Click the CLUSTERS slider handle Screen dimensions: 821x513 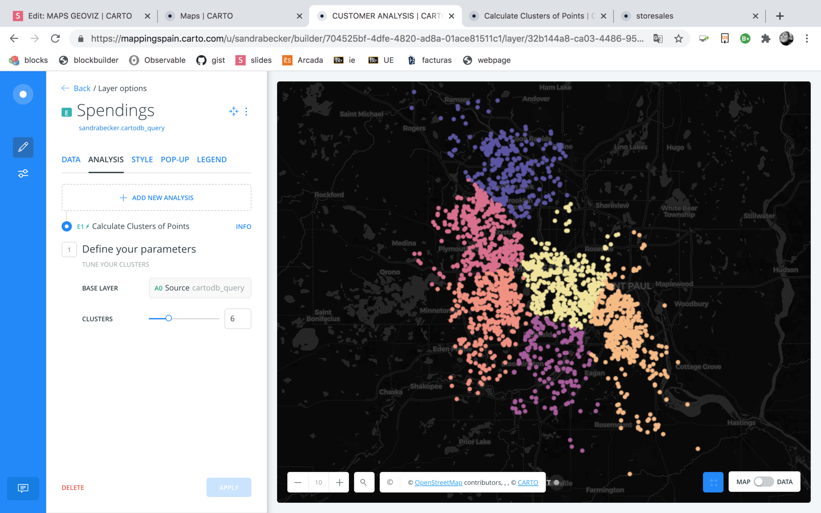click(169, 318)
